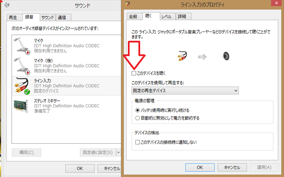Open the サウンド tab in サウンド window

pyautogui.click(x=47, y=17)
